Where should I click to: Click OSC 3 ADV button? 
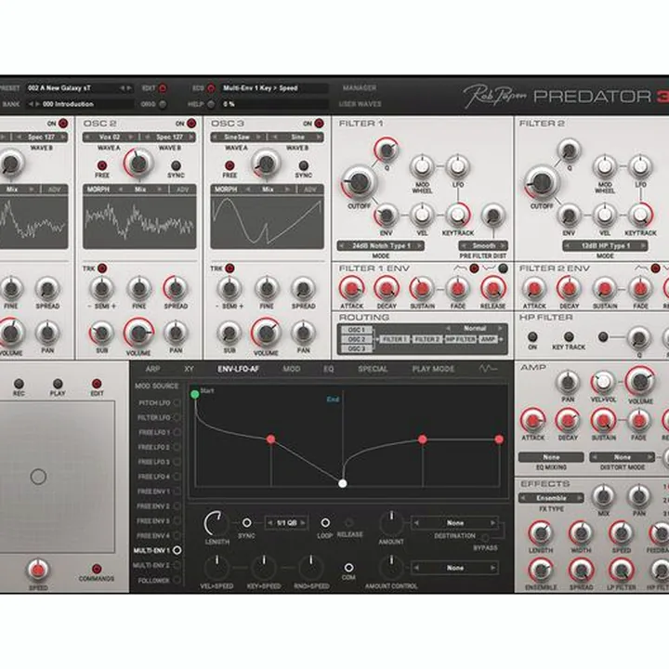[x=310, y=190]
